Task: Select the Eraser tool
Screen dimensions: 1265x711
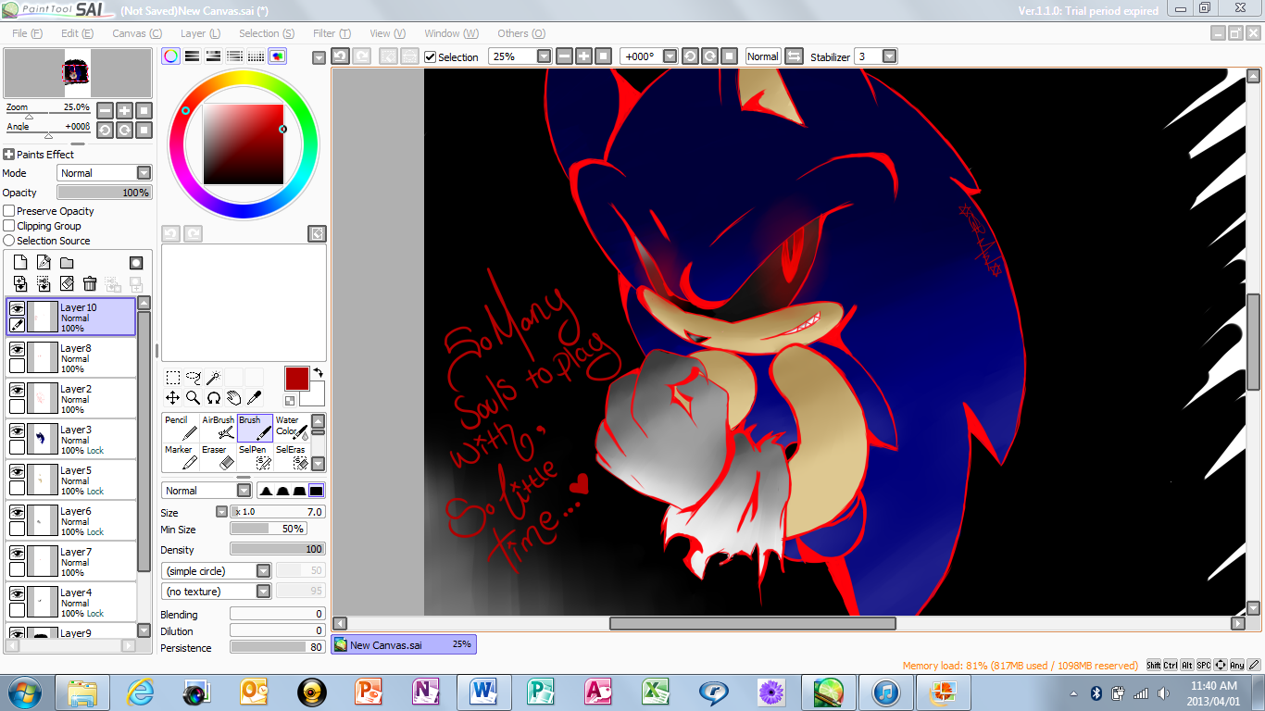Action: [217, 456]
